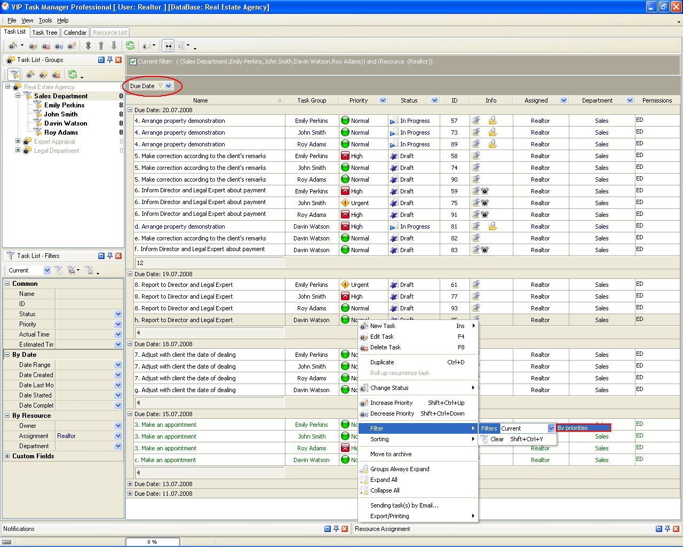Pin the Resource Assignment panel

click(668, 529)
